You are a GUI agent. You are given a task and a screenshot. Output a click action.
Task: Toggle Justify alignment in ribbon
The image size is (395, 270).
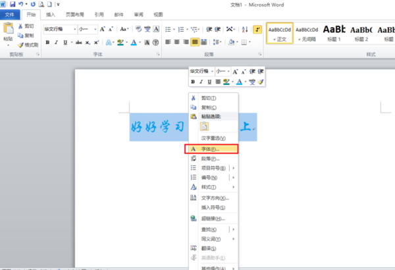pyautogui.click(x=195, y=42)
